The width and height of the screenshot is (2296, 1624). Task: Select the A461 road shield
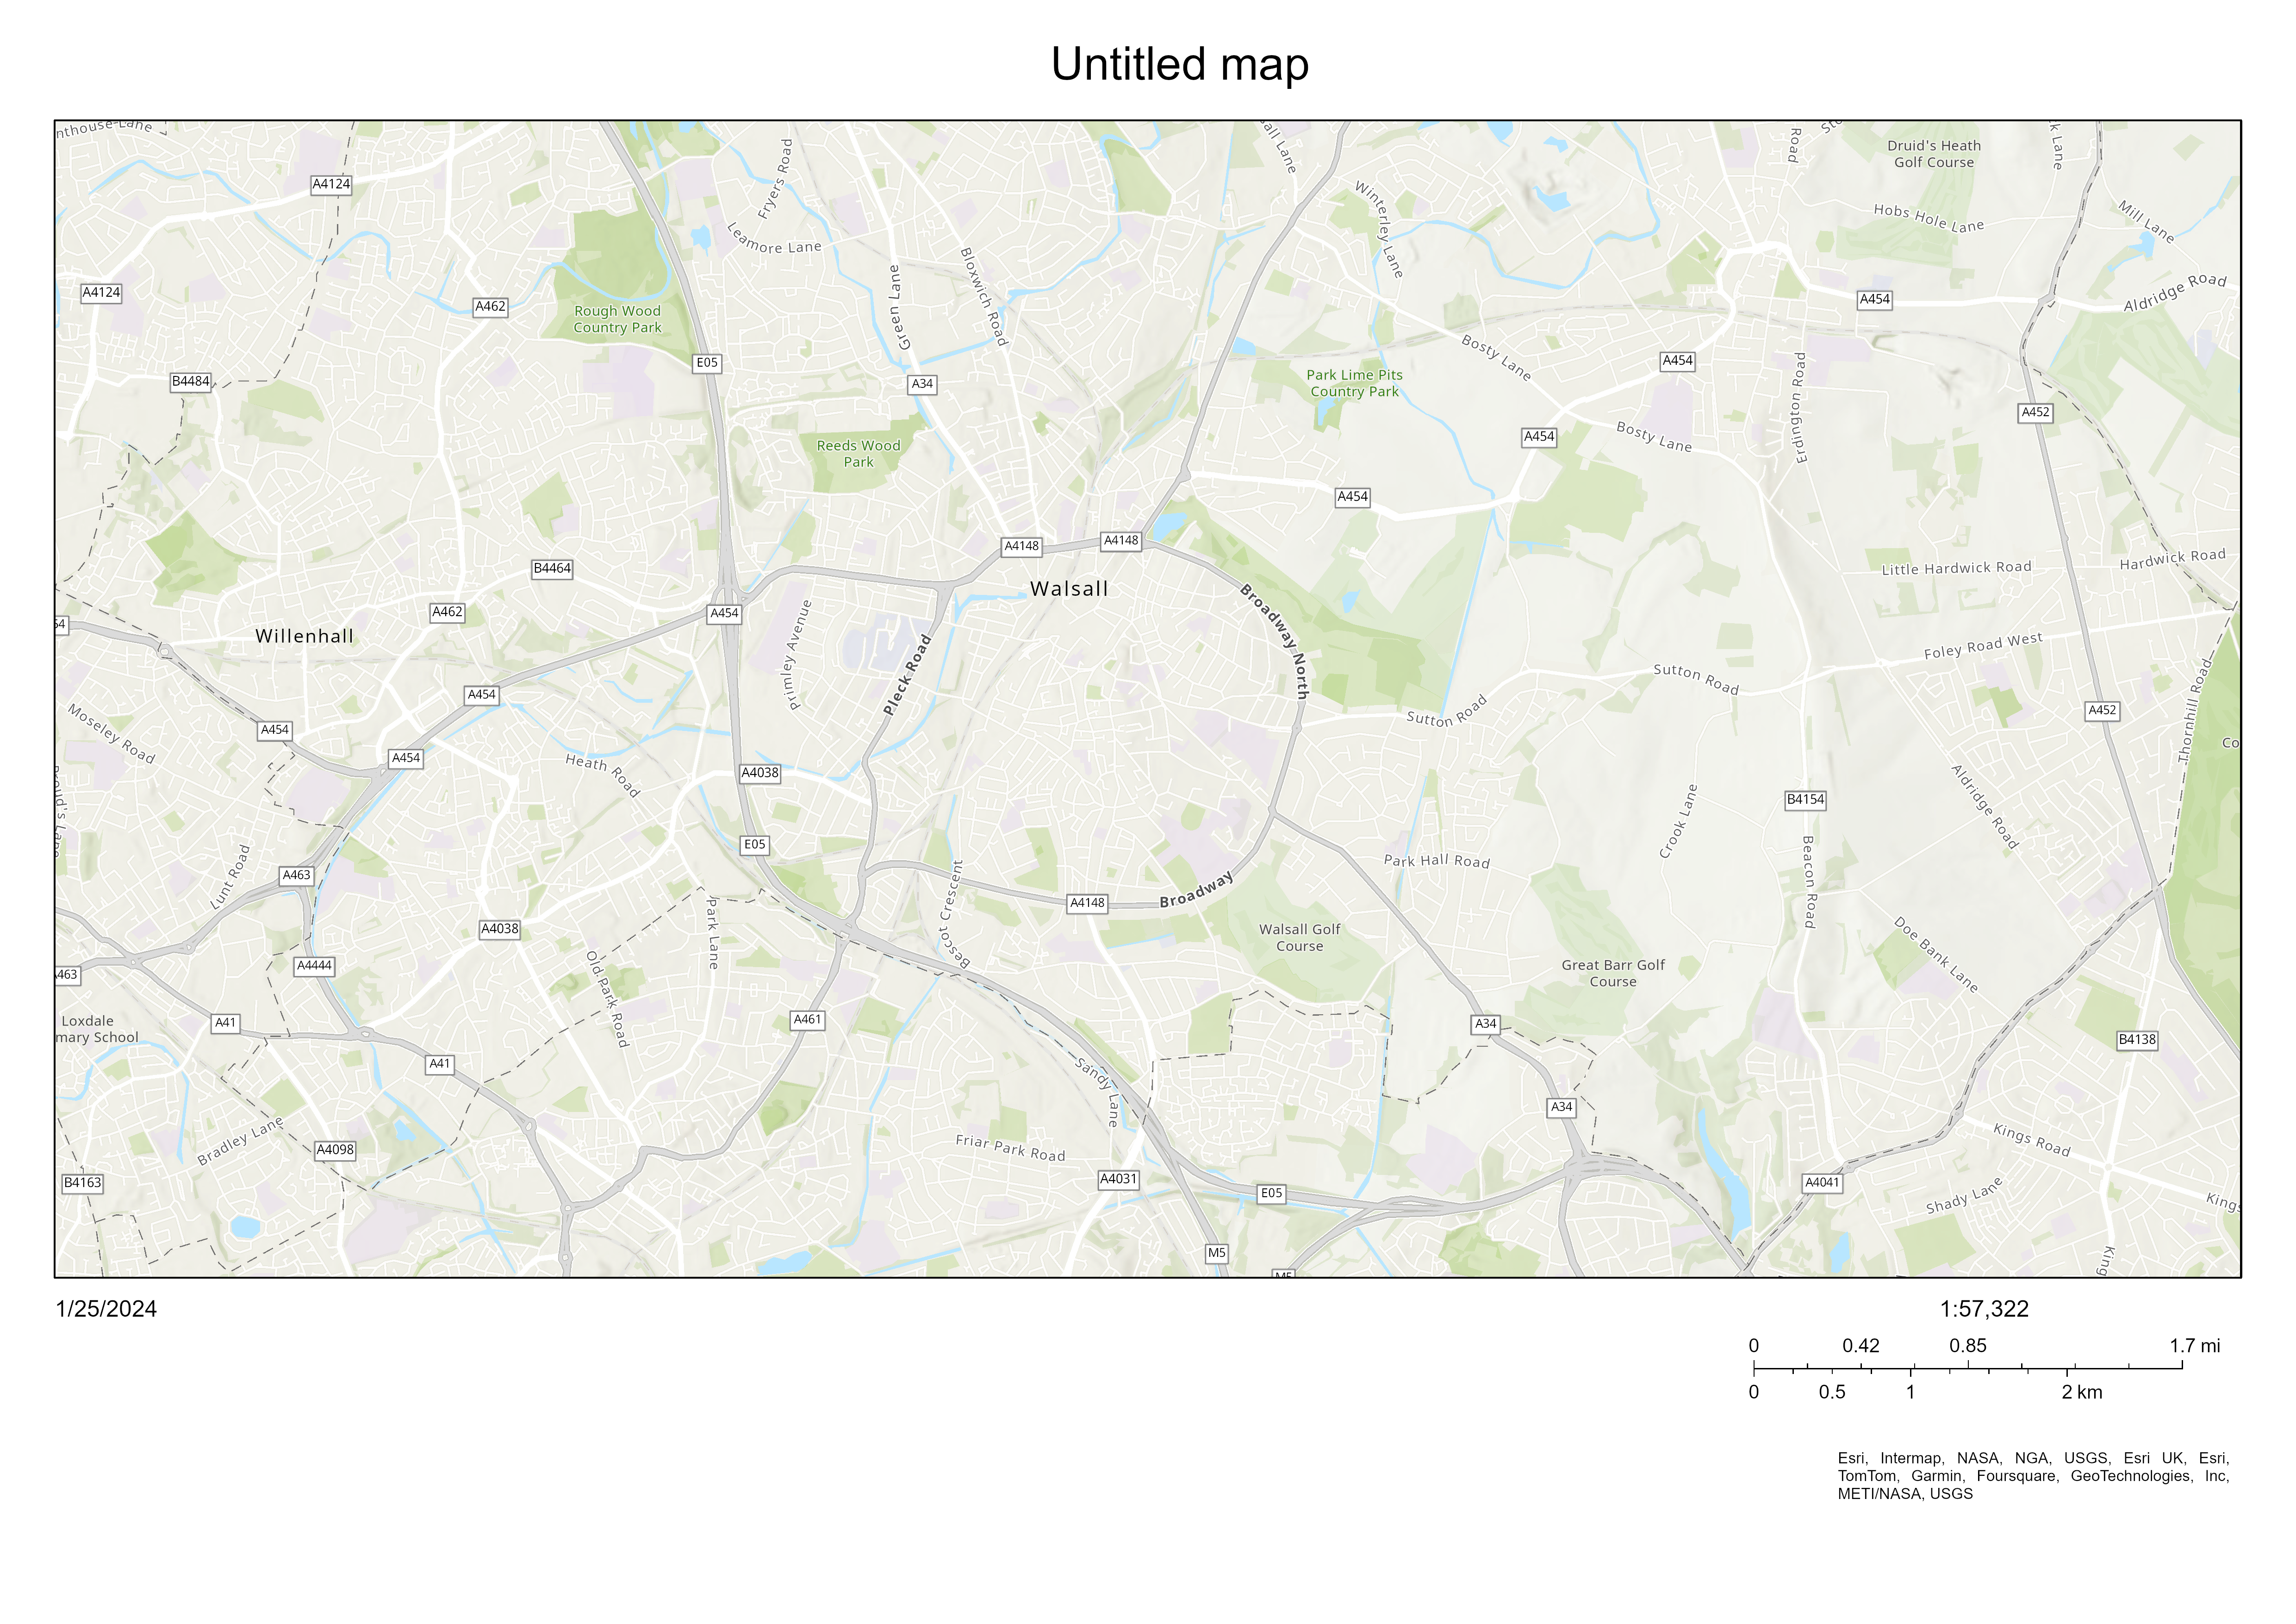(x=807, y=1020)
